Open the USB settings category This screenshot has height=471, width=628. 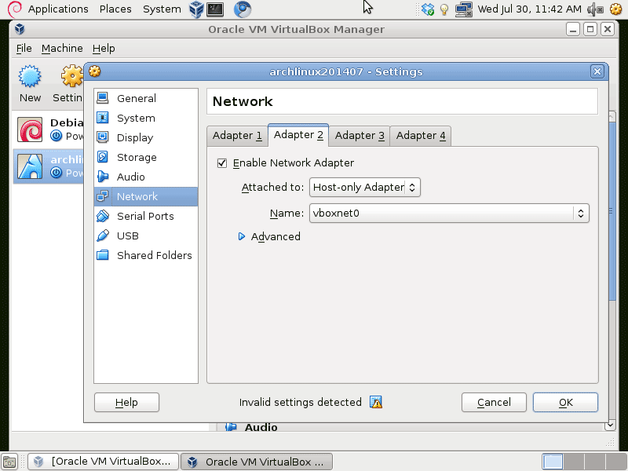[x=146, y=235]
